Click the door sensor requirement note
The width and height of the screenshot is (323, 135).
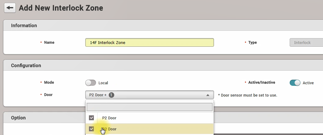[x=247, y=95]
